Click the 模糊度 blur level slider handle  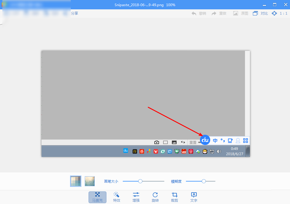click(204, 181)
